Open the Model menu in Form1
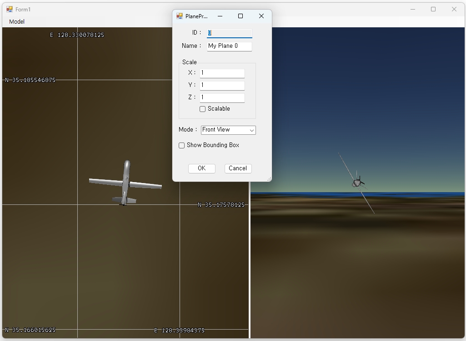 pos(17,22)
